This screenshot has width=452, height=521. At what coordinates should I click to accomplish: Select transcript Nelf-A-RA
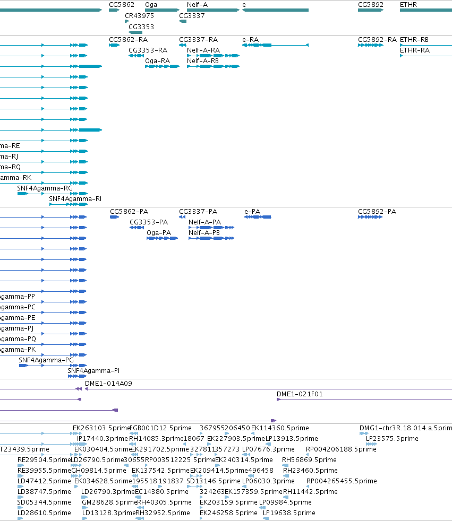(x=203, y=50)
